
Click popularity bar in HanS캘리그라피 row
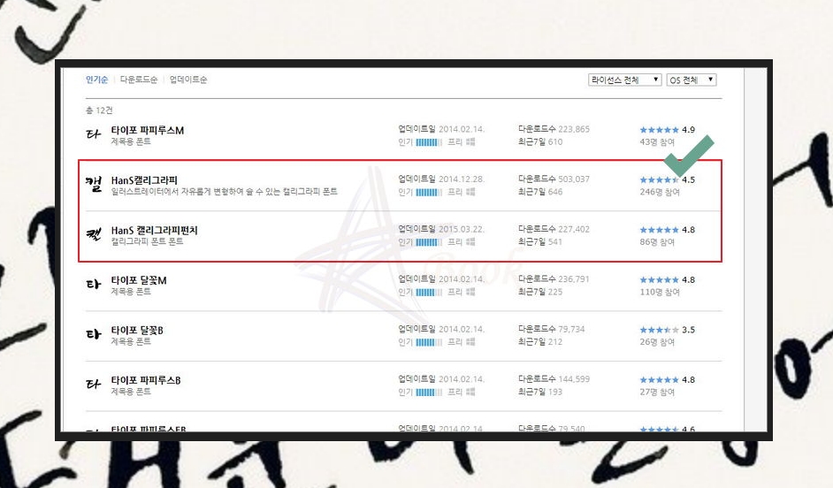click(429, 192)
